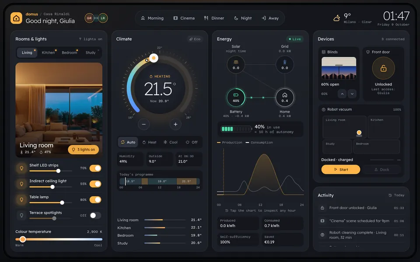This screenshot has height=262, width=420.
Task: Increase the temperature with plus button
Action: (175, 124)
